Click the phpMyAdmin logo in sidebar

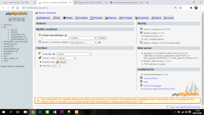click(17, 13)
